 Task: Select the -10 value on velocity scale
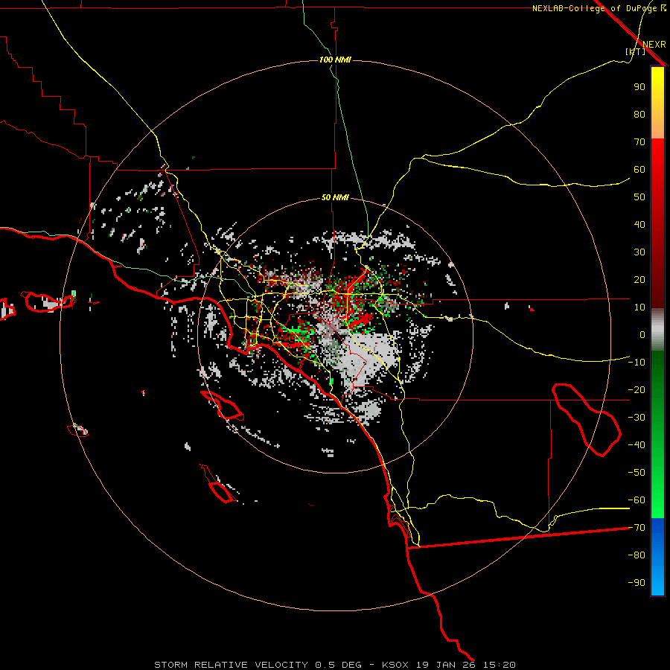pos(636,363)
